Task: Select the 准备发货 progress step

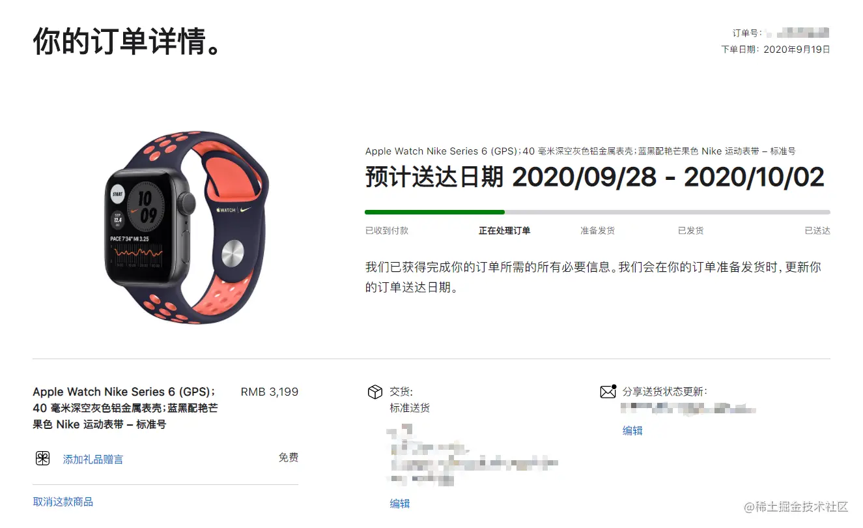Action: tap(597, 231)
